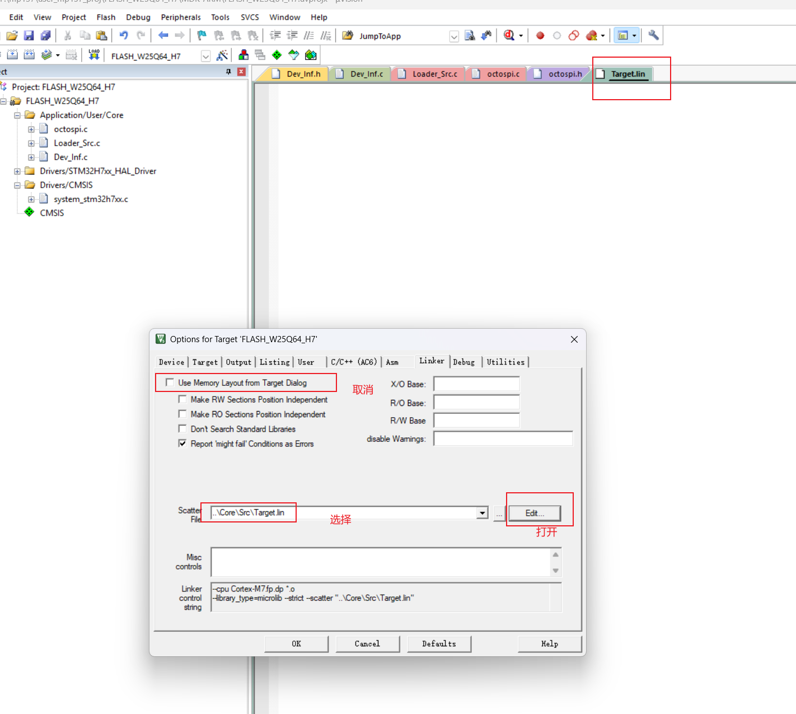Toggle Use Memory Layout from Target Dialog
Viewport: 796px width, 714px height.
pyautogui.click(x=170, y=382)
